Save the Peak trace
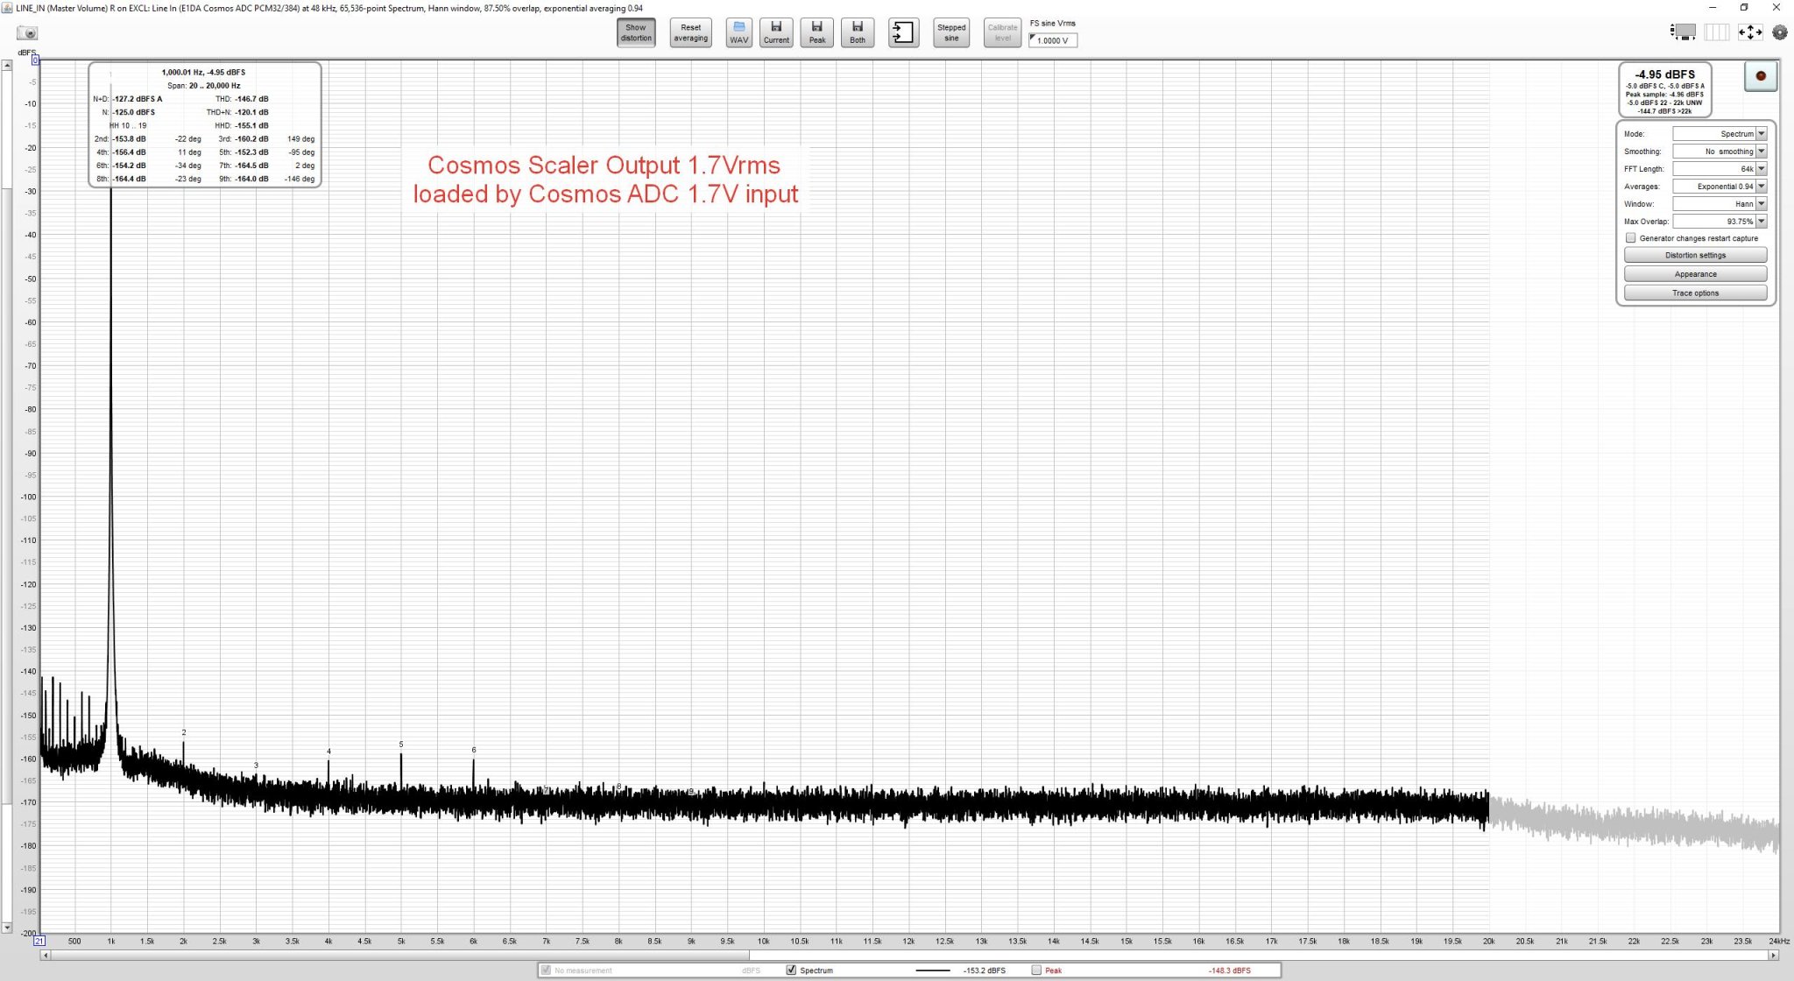This screenshot has height=981, width=1794. click(816, 32)
